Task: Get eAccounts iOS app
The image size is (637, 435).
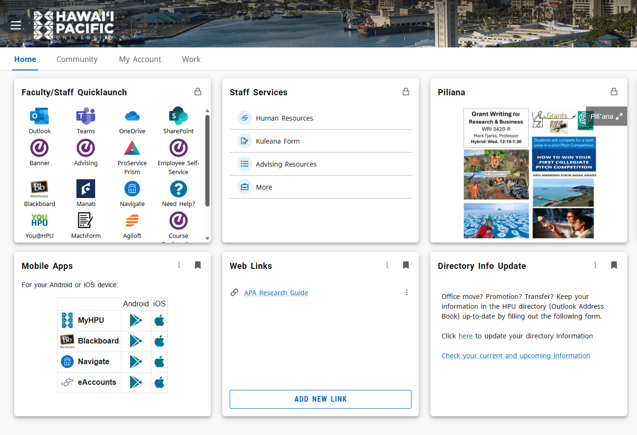Action: pyautogui.click(x=159, y=382)
